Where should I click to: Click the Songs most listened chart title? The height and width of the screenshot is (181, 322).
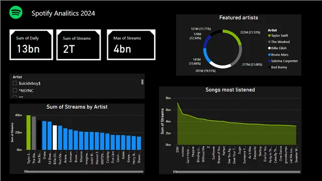(230, 89)
